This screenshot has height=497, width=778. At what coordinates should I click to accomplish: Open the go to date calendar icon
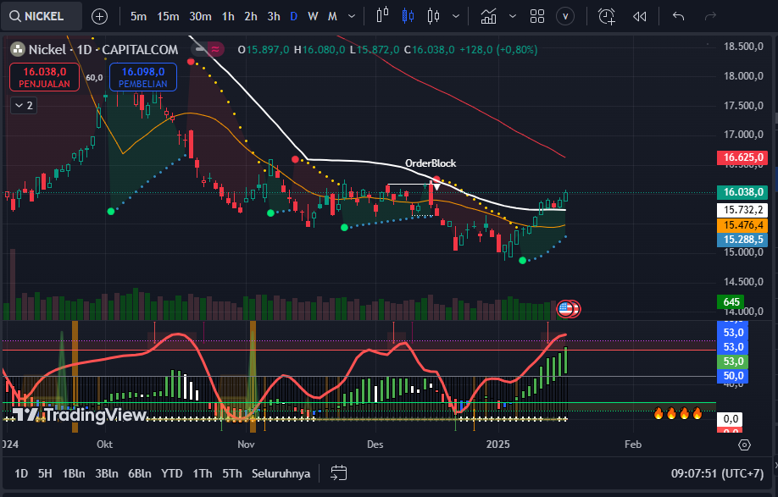point(339,472)
